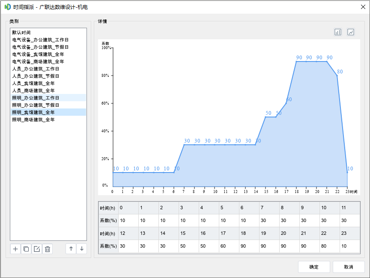
Task: Switch to line chart view
Action: 351,32
